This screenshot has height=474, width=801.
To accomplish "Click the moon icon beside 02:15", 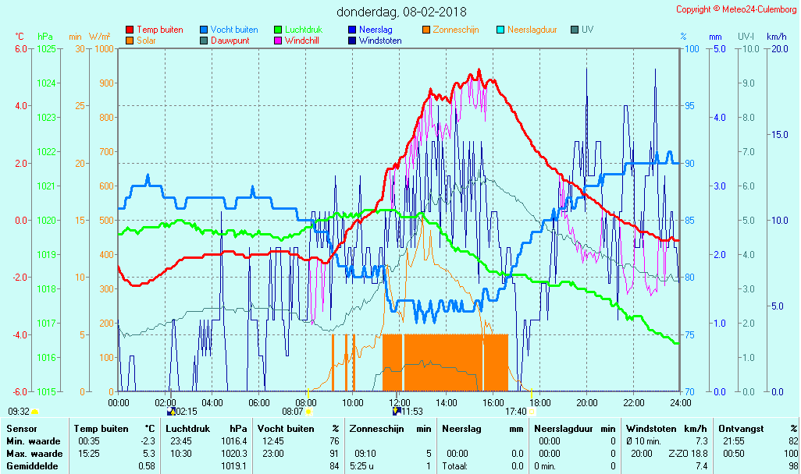I will click(171, 411).
